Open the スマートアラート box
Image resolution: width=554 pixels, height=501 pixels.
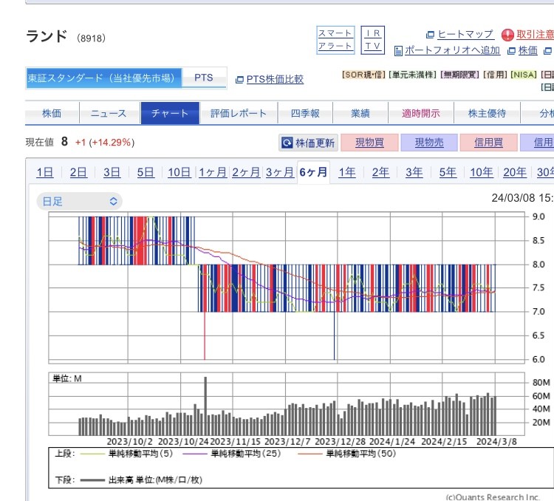click(335, 40)
